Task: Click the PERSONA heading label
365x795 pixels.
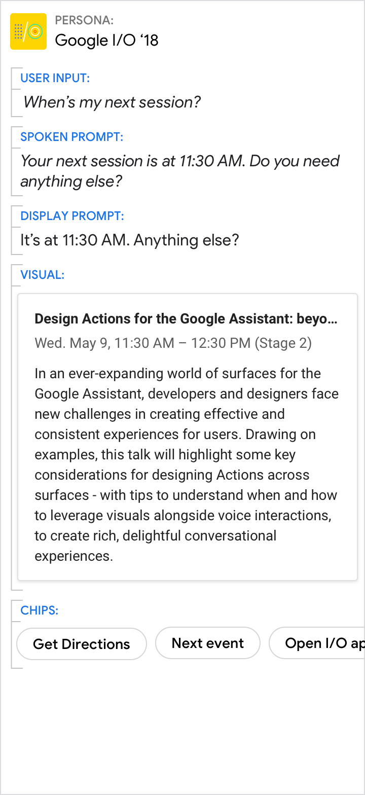Action: [x=84, y=20]
